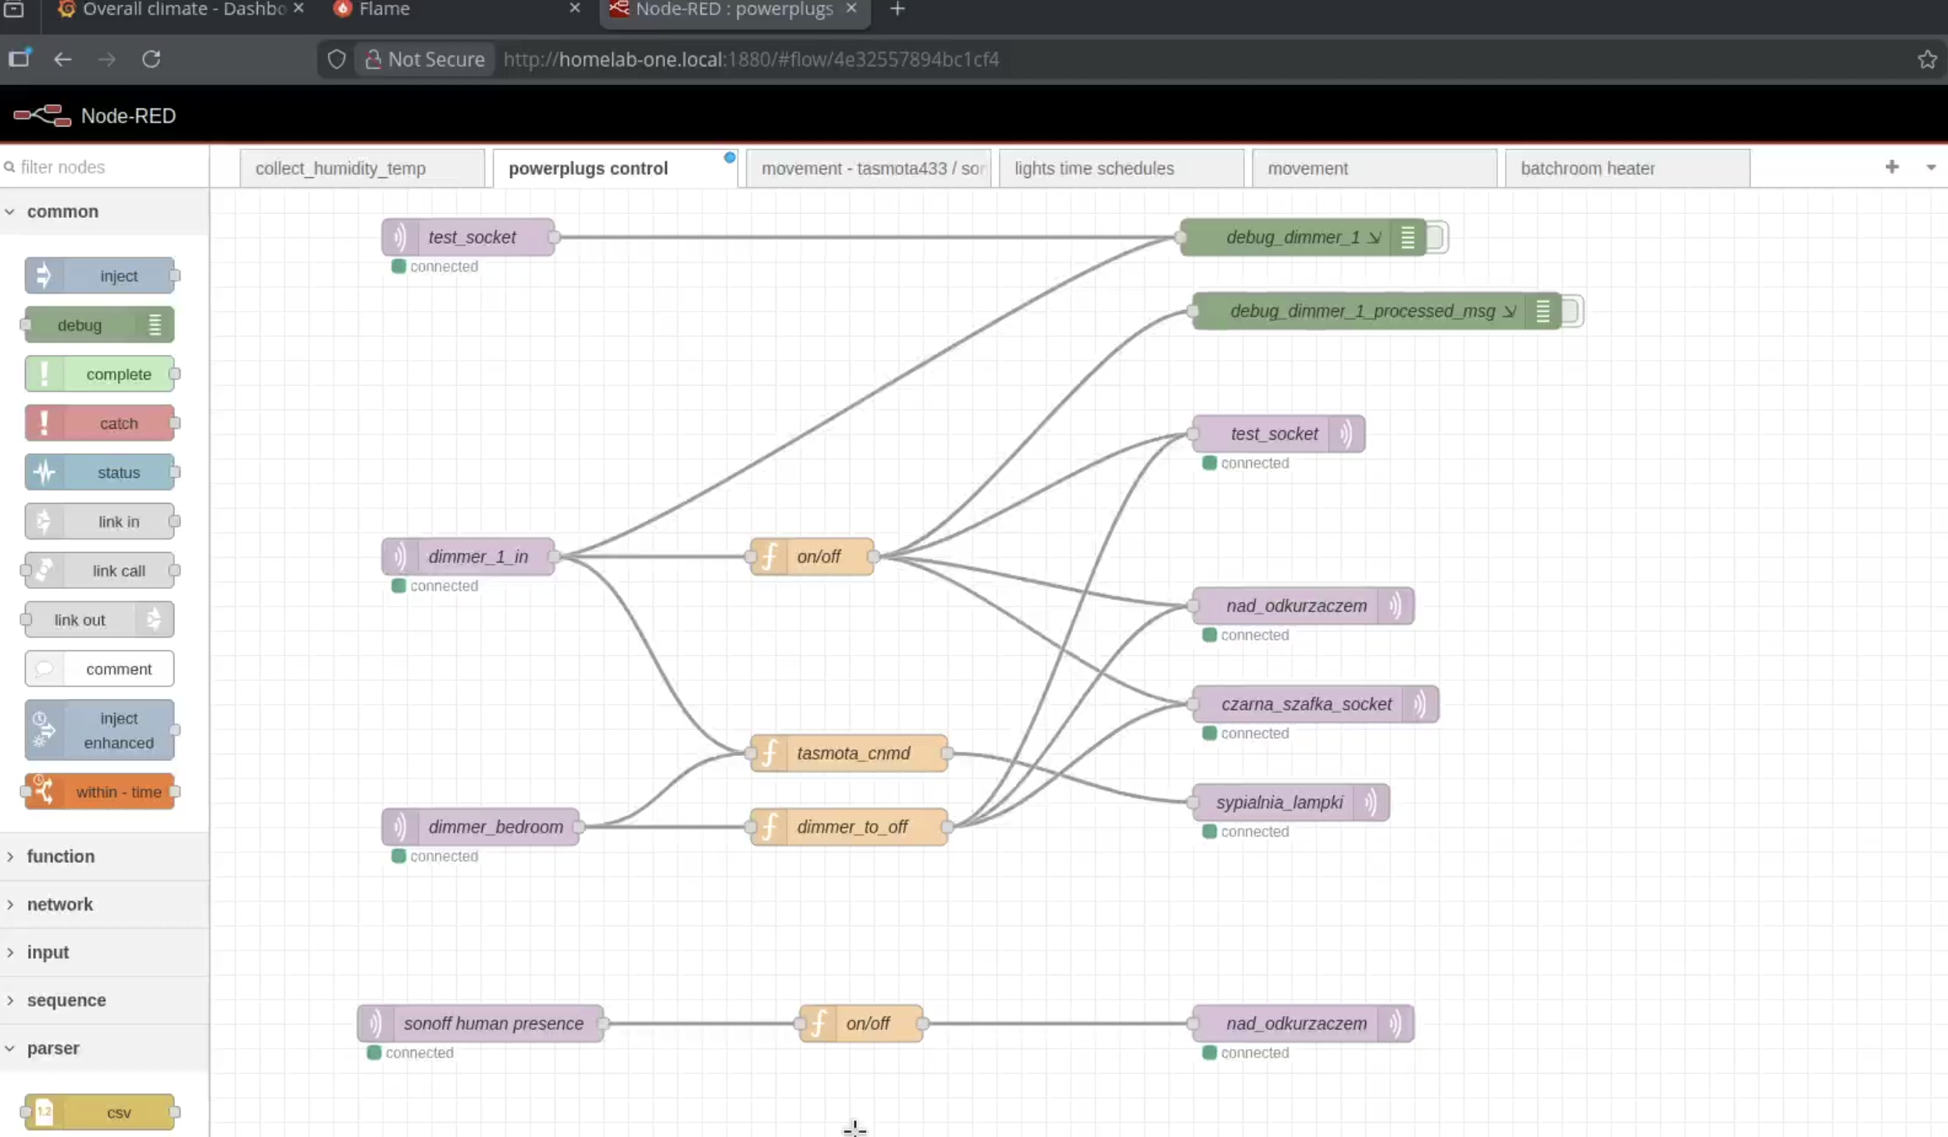1948x1137 pixels.
Task: Toggle the debug_dimmer_1 node output button
Action: 1437,237
